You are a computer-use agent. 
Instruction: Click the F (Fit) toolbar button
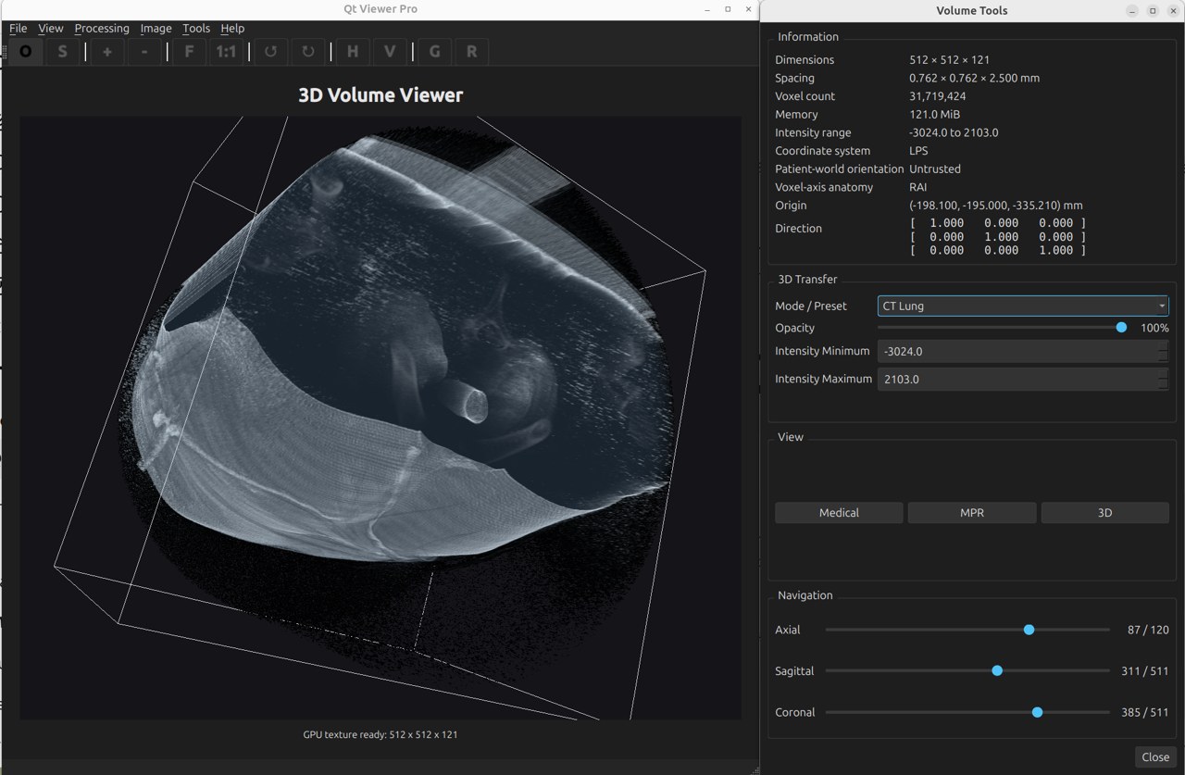(189, 52)
